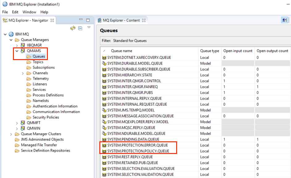This screenshot has width=291, height=178.
Task: Click the SYSTEM.REST.REPLY.QUEUE queue icon
Action: 104,157
